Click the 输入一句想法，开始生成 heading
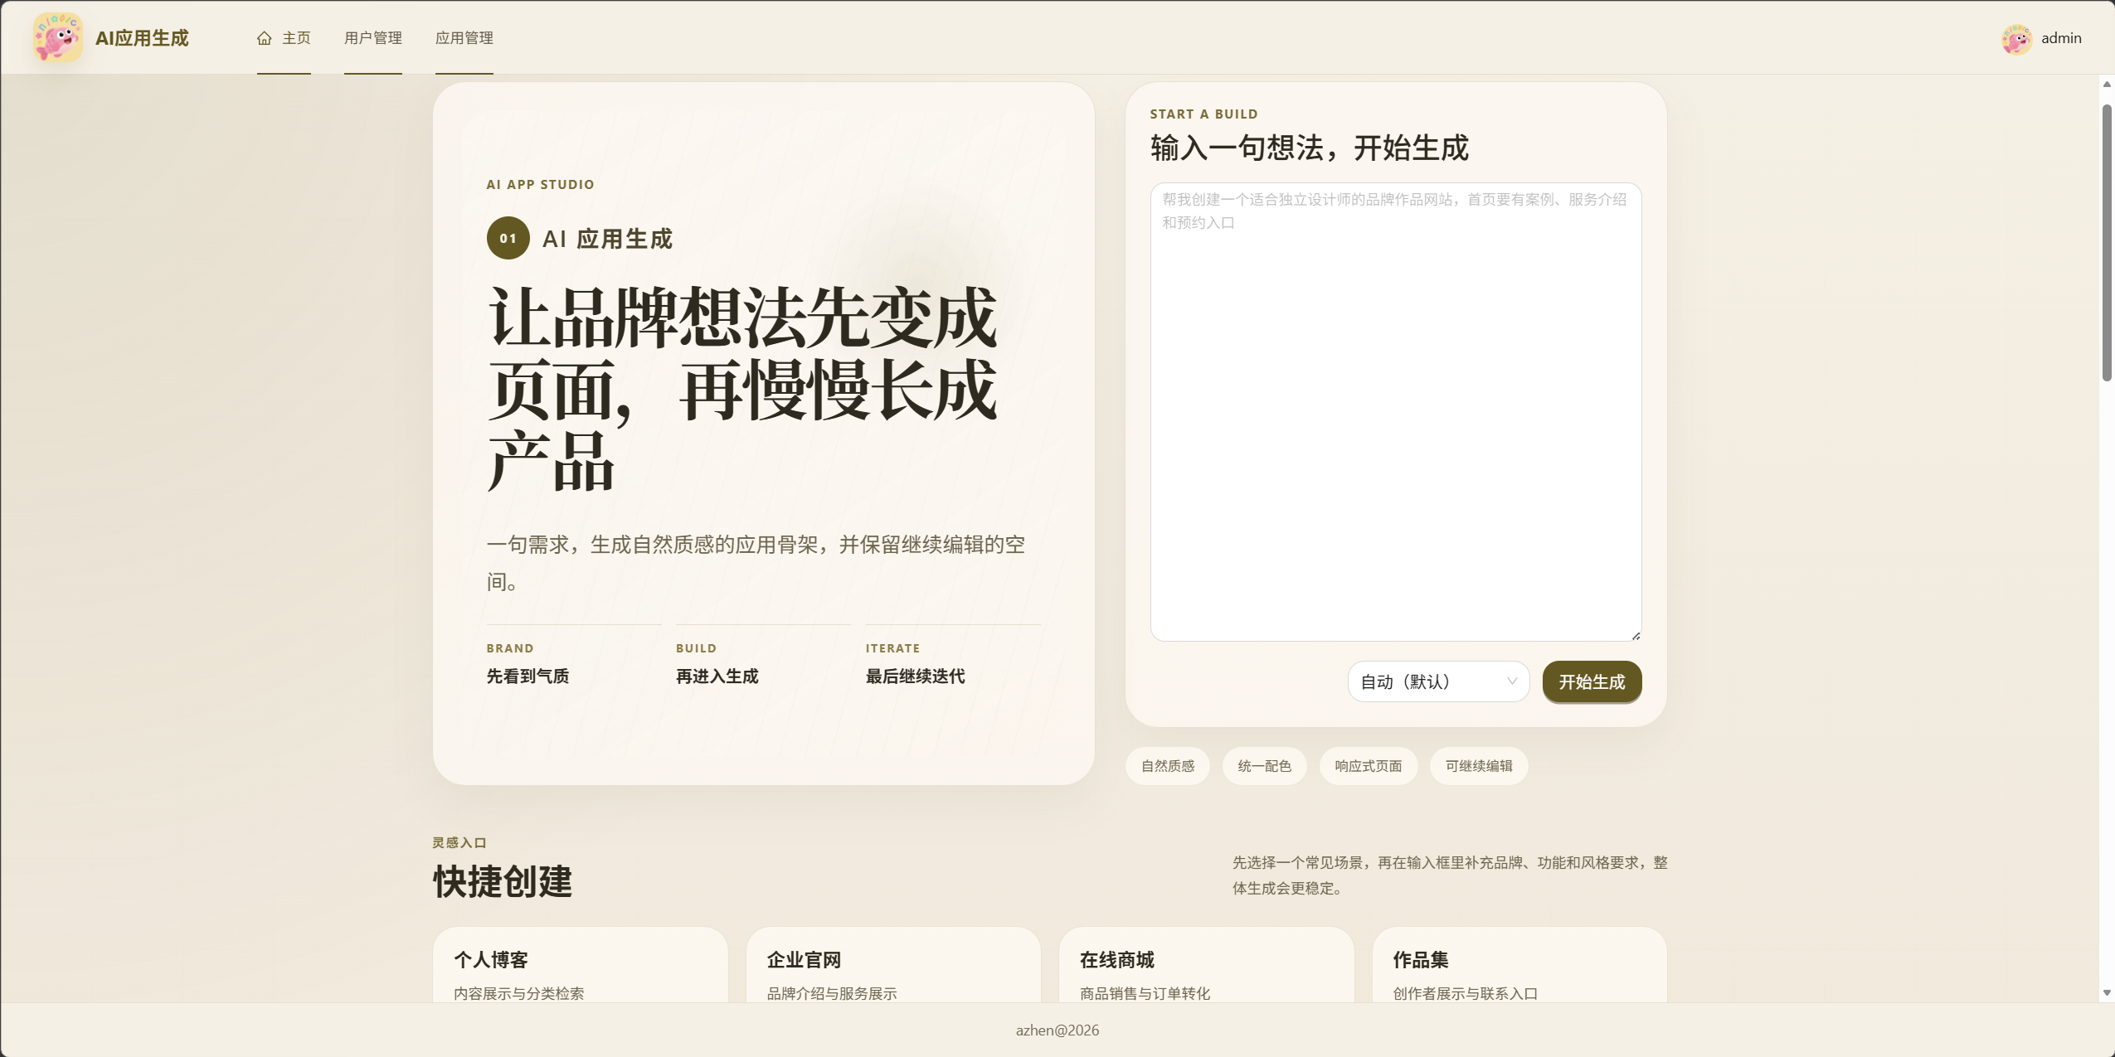This screenshot has height=1057, width=2115. tap(1310, 148)
